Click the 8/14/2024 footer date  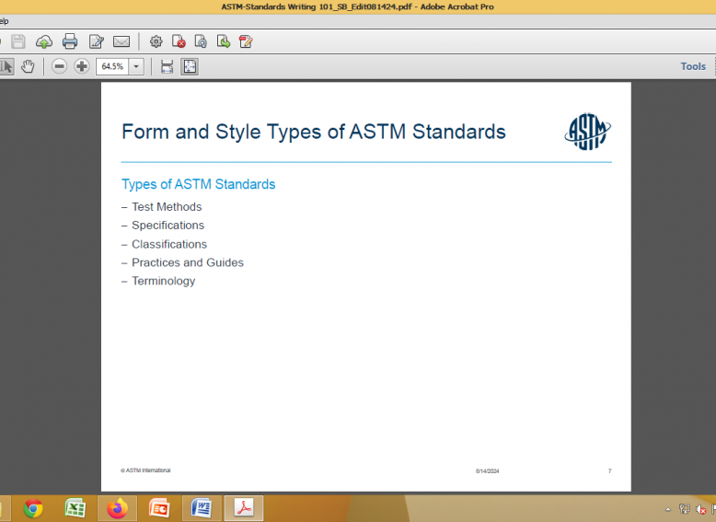pyautogui.click(x=487, y=470)
